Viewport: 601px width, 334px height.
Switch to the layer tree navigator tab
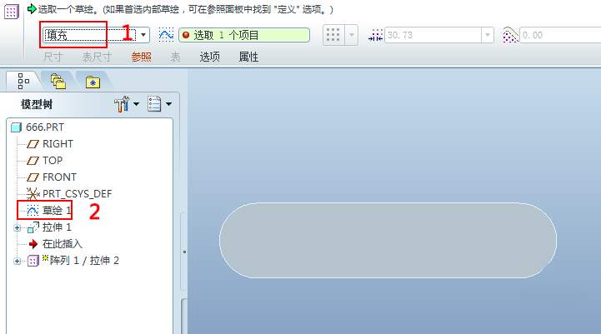(58, 81)
